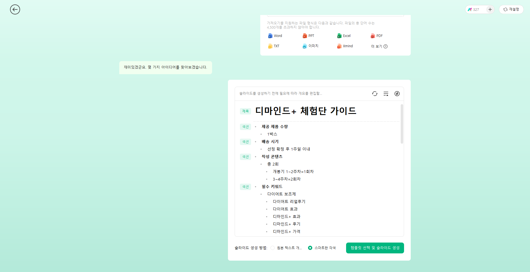Select the outline item 디마인드+ 후기

286,224
